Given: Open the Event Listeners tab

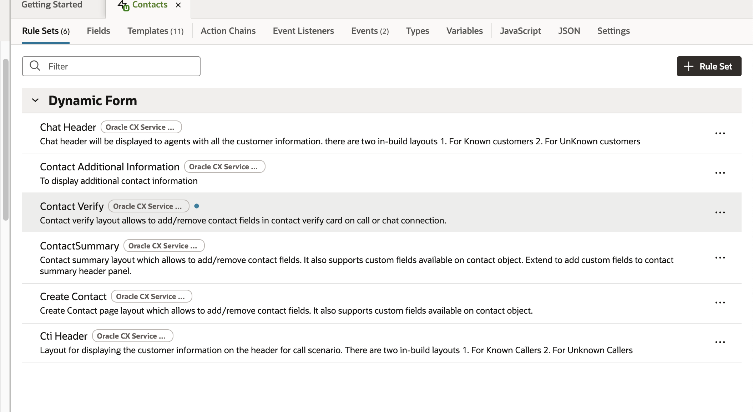Looking at the screenshot, I should 303,31.
